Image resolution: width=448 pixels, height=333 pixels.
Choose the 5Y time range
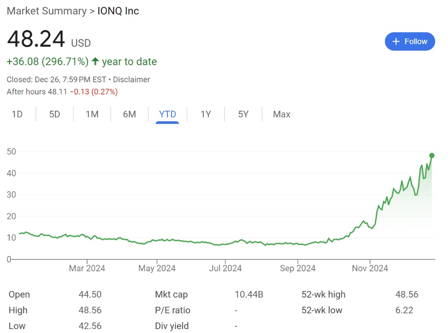(243, 114)
